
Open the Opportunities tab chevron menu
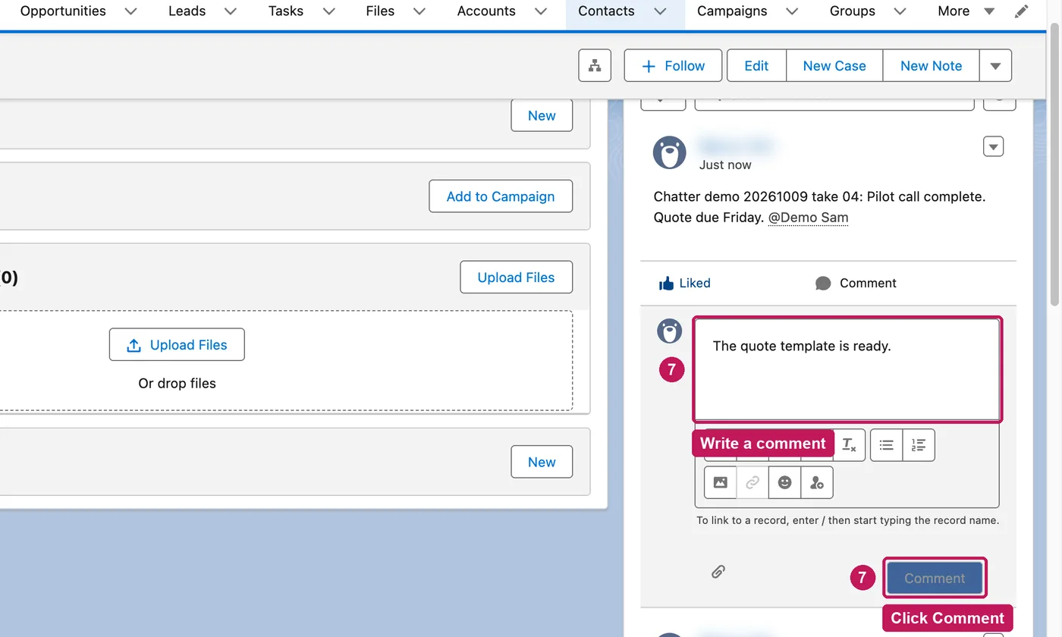[x=130, y=11]
